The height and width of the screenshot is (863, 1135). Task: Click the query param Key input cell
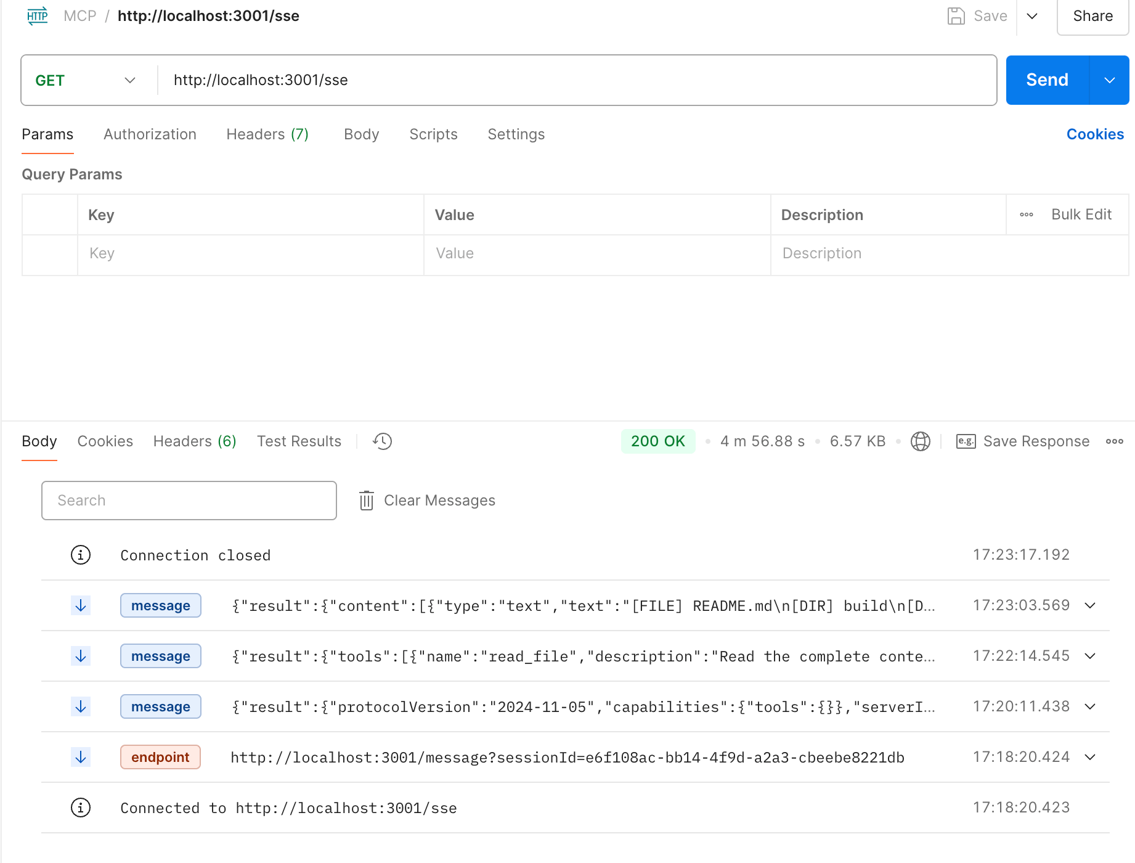(250, 254)
